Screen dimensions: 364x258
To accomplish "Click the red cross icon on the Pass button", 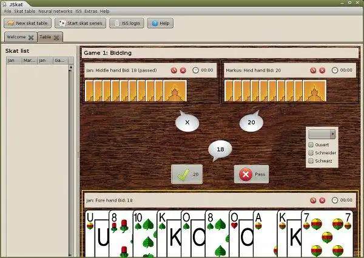I will coord(246,174).
